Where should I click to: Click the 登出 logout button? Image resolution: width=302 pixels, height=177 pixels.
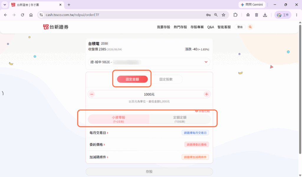tap(240, 27)
